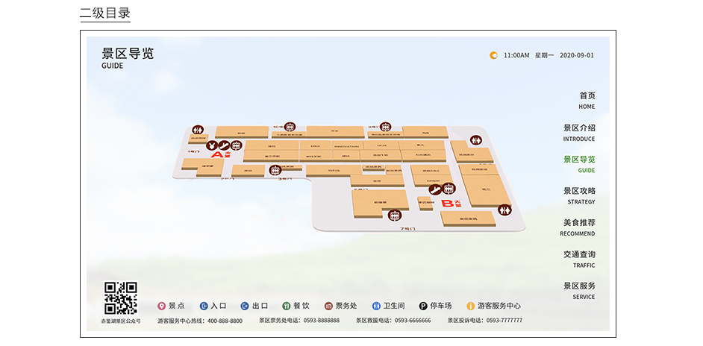Open 交通查询 TRAFFIC menu item
703x346 pixels.
(579, 259)
